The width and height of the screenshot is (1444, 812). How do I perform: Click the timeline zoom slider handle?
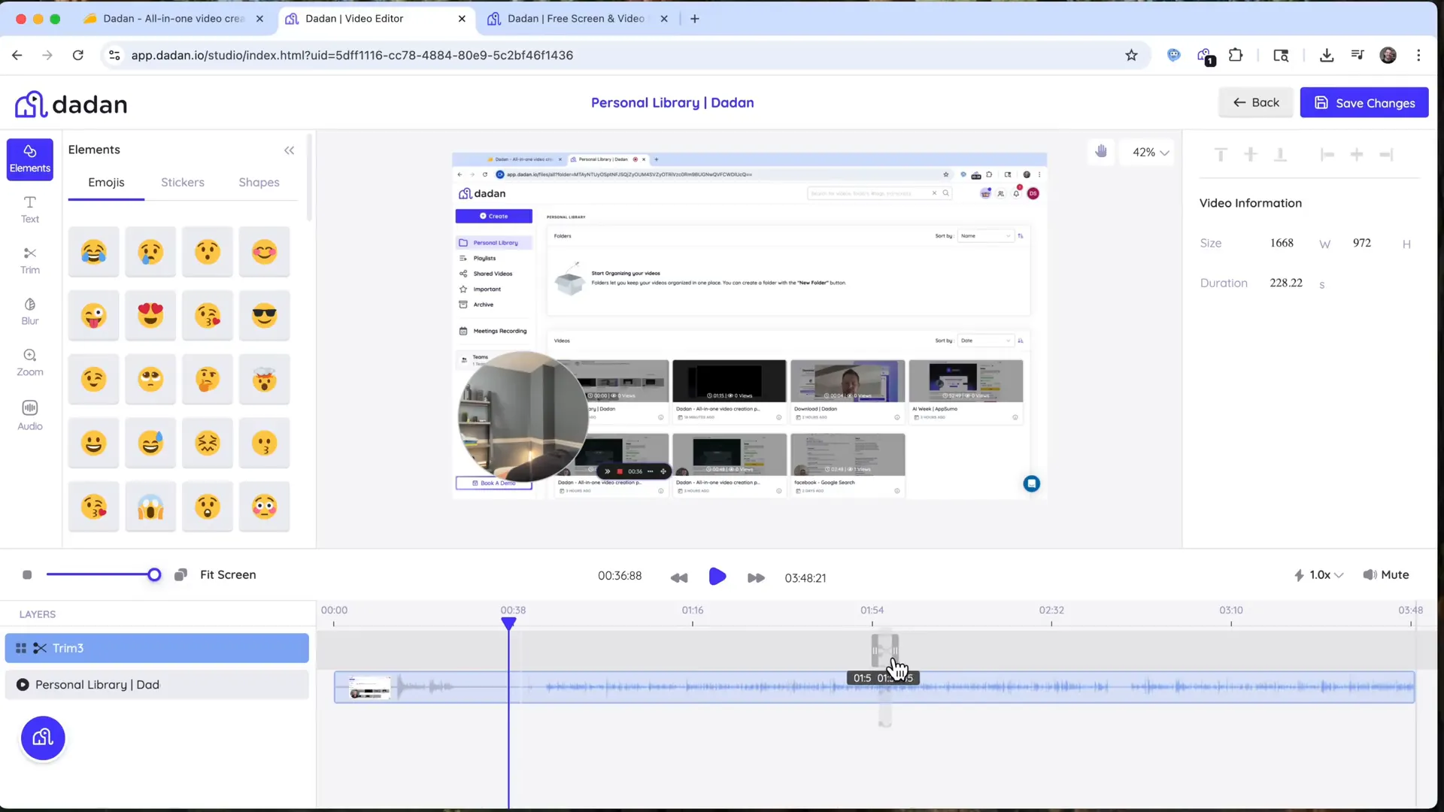(x=154, y=575)
